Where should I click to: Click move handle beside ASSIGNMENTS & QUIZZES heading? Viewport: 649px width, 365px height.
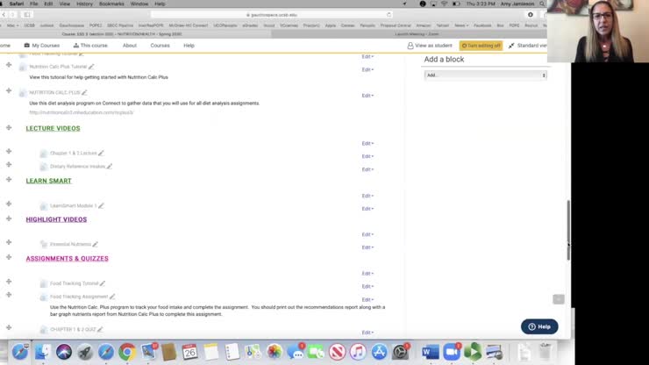click(x=9, y=257)
